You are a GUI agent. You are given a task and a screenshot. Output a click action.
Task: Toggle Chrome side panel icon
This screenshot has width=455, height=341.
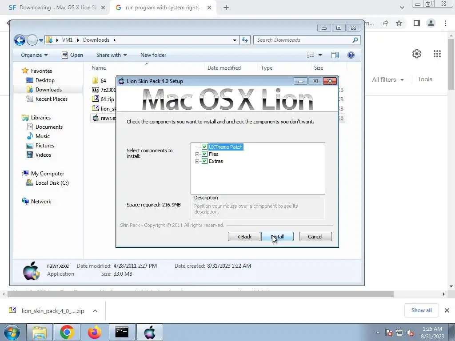pyautogui.click(x=417, y=23)
